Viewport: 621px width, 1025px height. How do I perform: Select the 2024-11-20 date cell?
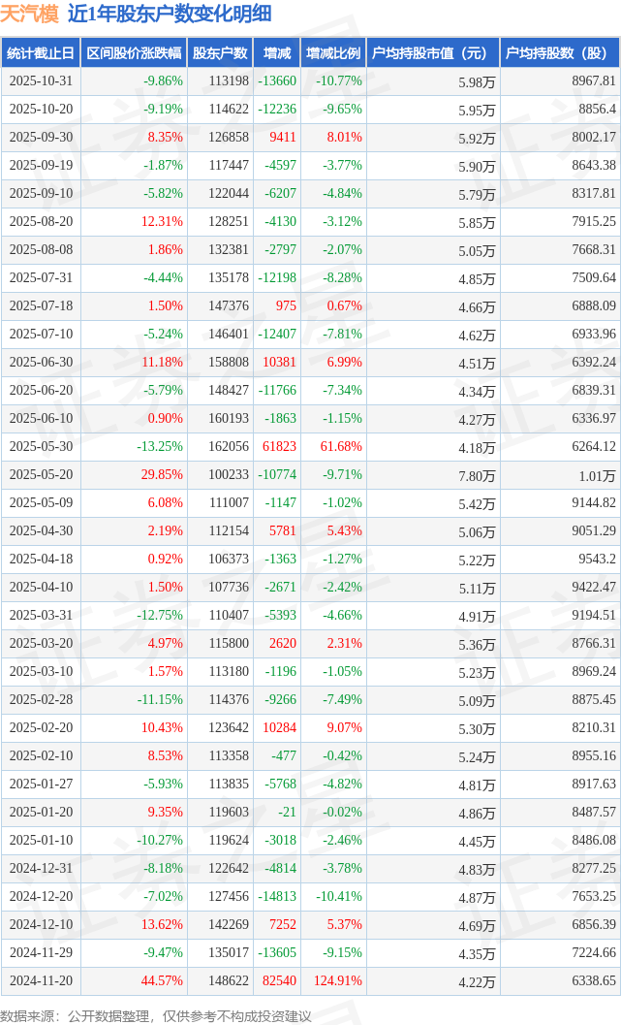pos(41,981)
